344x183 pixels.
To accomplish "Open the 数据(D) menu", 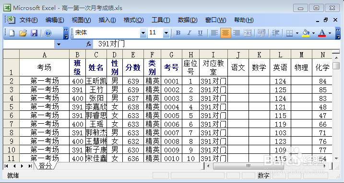I will pos(188,20).
